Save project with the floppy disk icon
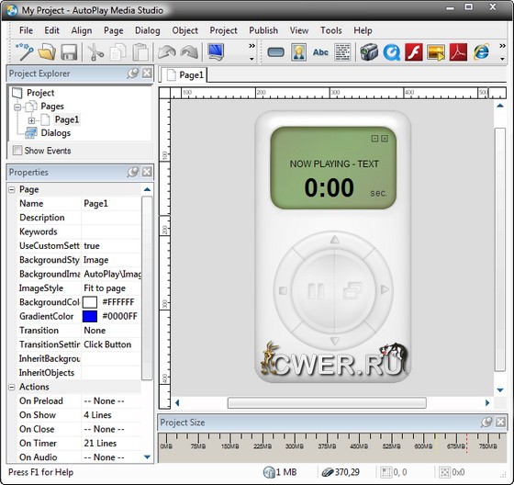 click(69, 51)
